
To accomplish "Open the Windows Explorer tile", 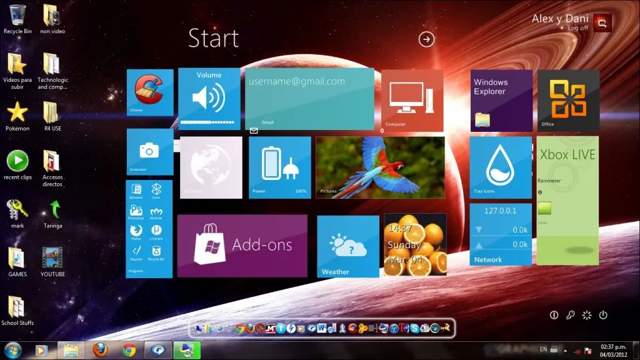I will tap(501, 101).
